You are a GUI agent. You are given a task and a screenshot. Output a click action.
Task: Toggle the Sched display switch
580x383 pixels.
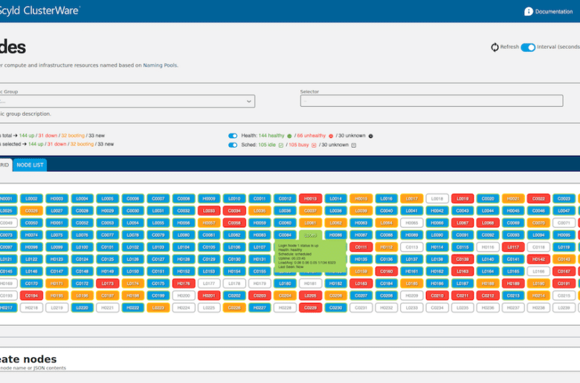point(233,145)
